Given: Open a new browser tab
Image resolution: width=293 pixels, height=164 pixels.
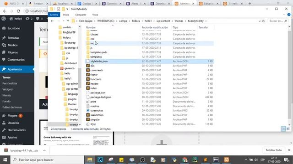Looking at the screenshot, I should pyautogui.click(x=250, y=4).
